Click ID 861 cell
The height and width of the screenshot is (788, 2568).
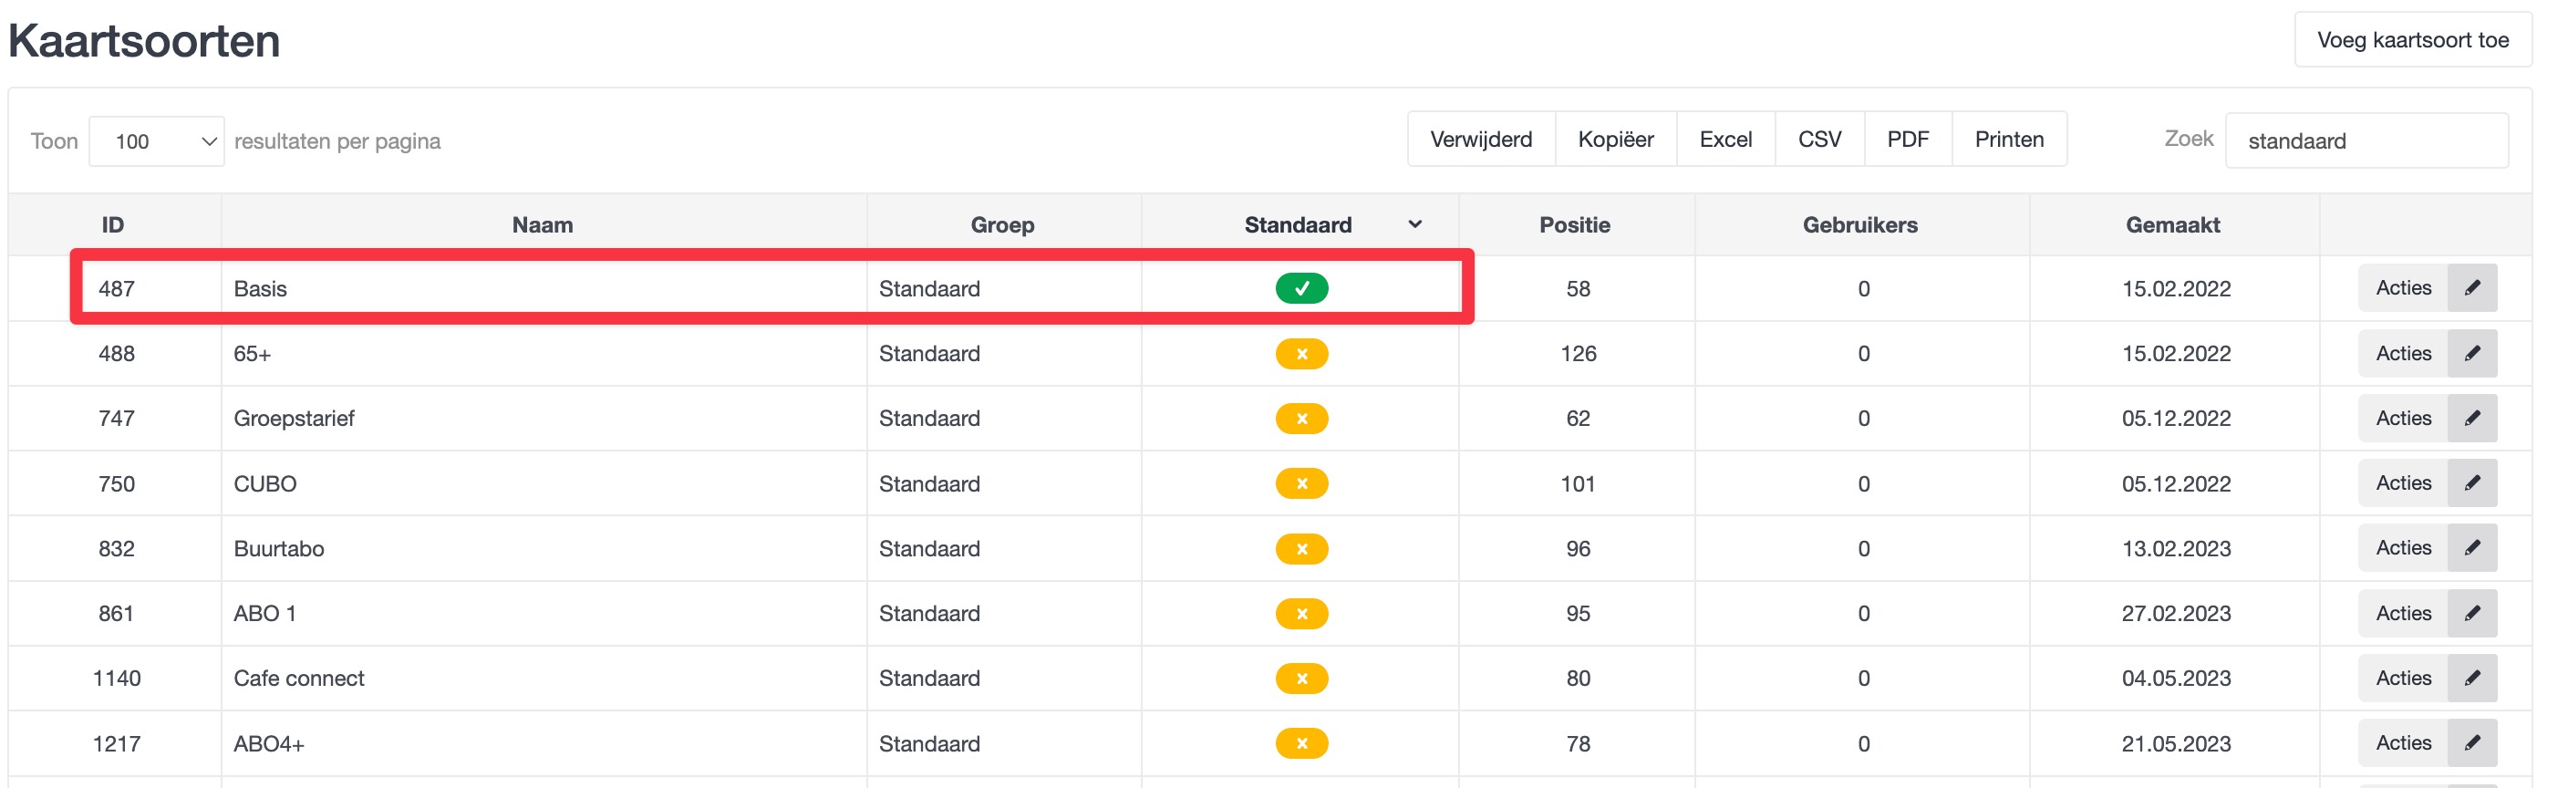point(116,614)
